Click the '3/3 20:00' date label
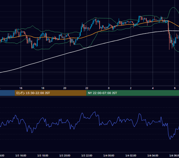The width and height of the screenshot is (179, 158). (x=65, y=155)
